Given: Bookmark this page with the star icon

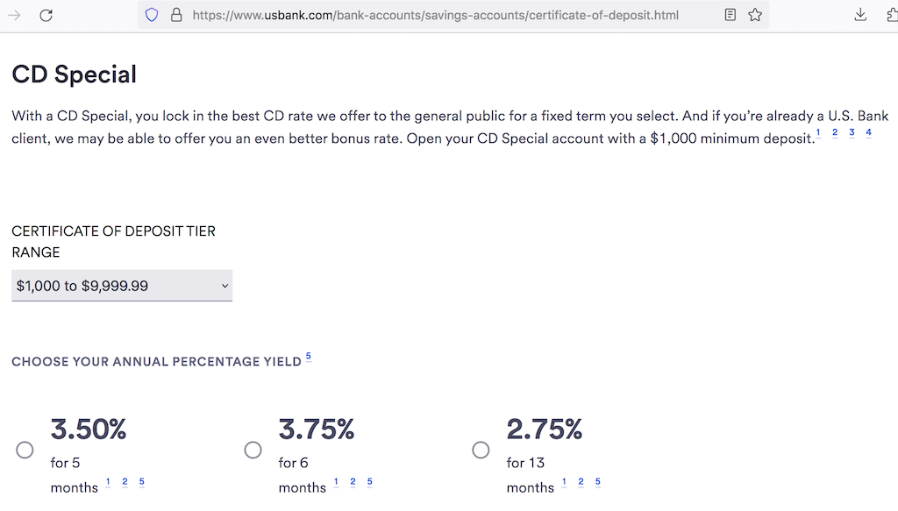Looking at the screenshot, I should click(x=755, y=15).
